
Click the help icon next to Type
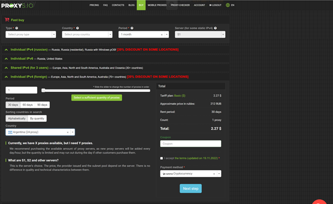point(17,28)
